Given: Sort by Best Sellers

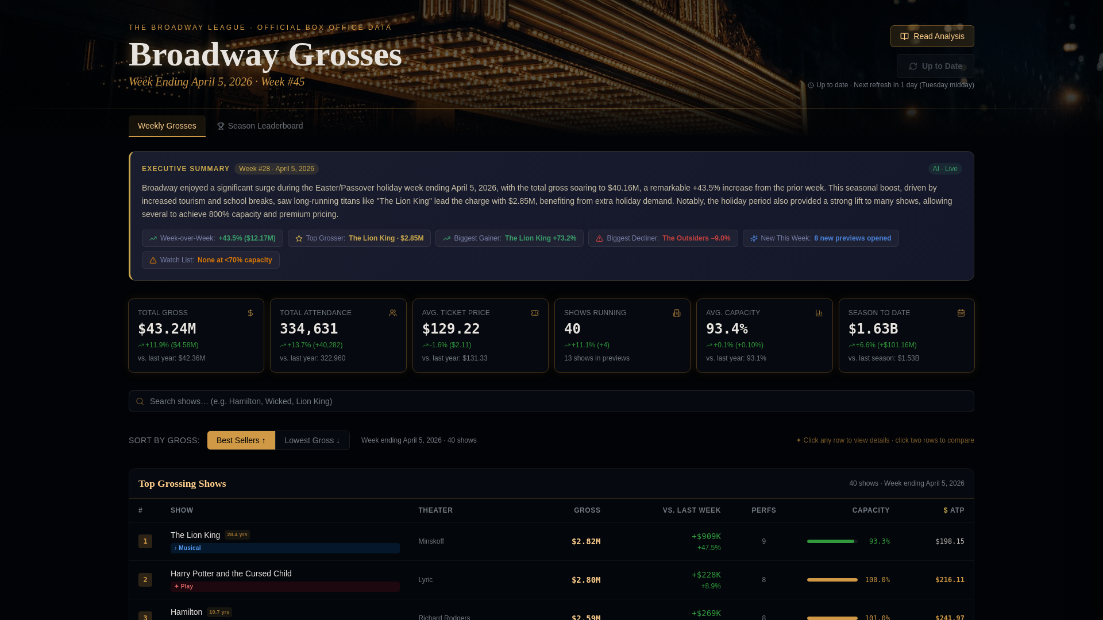Looking at the screenshot, I should [x=241, y=440].
